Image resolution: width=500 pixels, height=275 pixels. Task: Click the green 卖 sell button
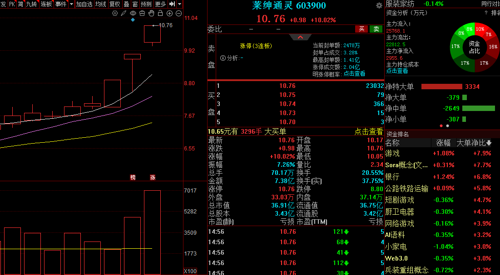coord(376,29)
